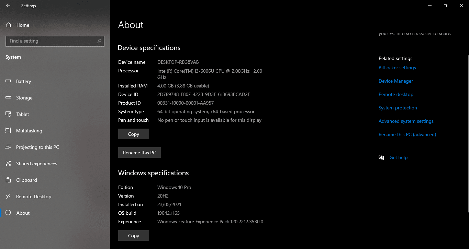469x249 pixels.
Task: Open the Remote desktop related link
Action: click(x=396, y=94)
